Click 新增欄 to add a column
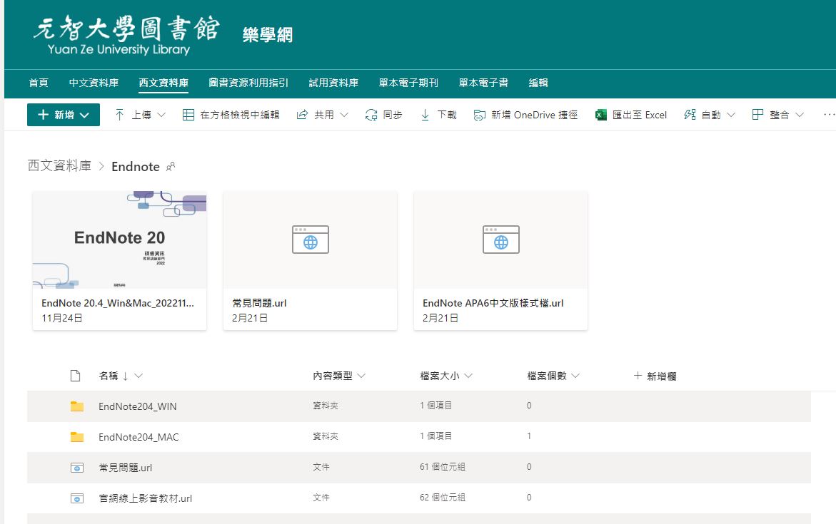 tap(655, 376)
